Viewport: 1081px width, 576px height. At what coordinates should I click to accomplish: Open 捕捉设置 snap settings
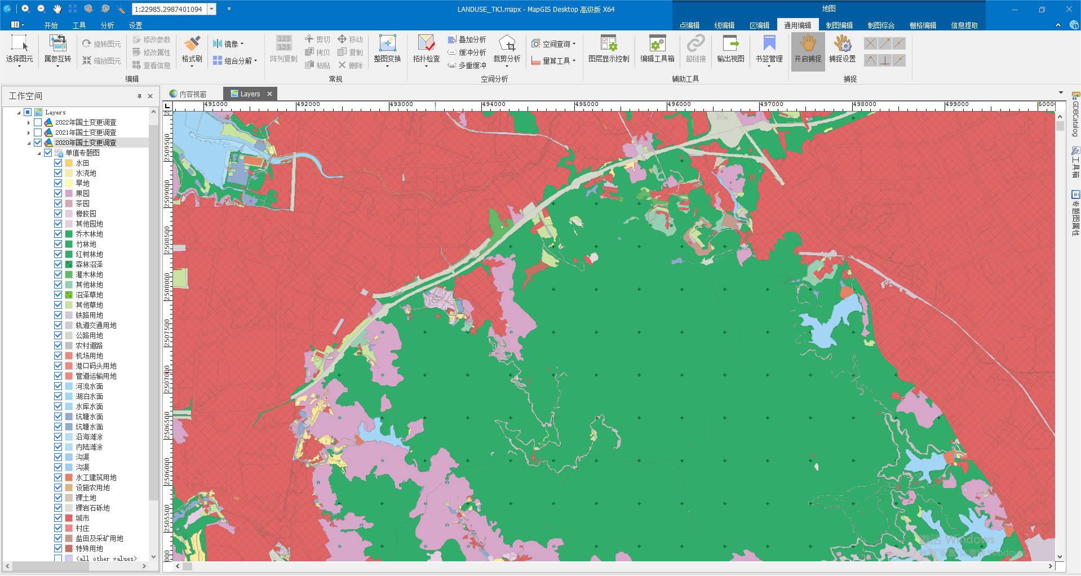(x=842, y=44)
